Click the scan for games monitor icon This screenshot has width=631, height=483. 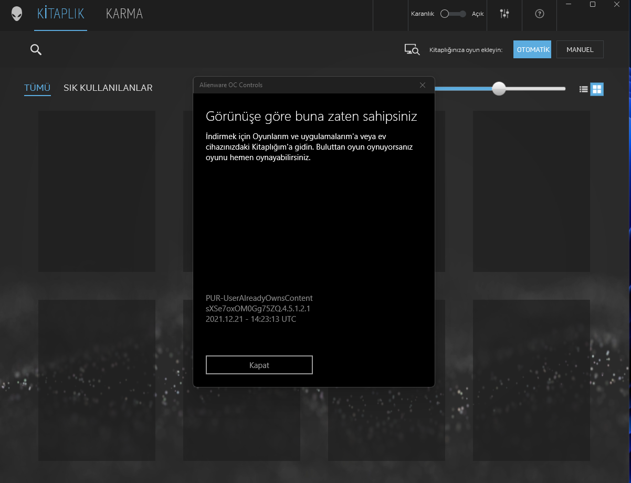(412, 50)
